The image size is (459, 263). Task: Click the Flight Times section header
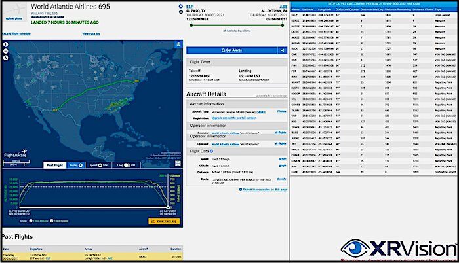[x=237, y=62]
